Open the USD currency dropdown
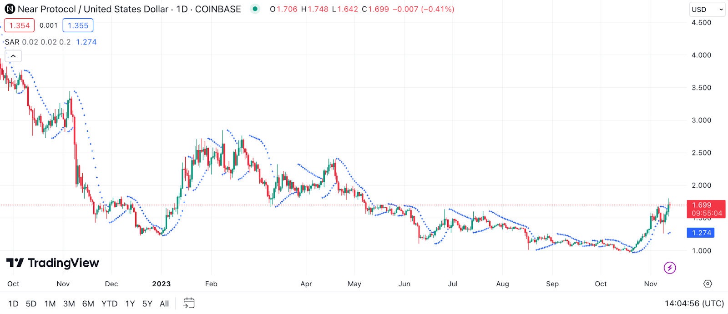 pyautogui.click(x=707, y=10)
